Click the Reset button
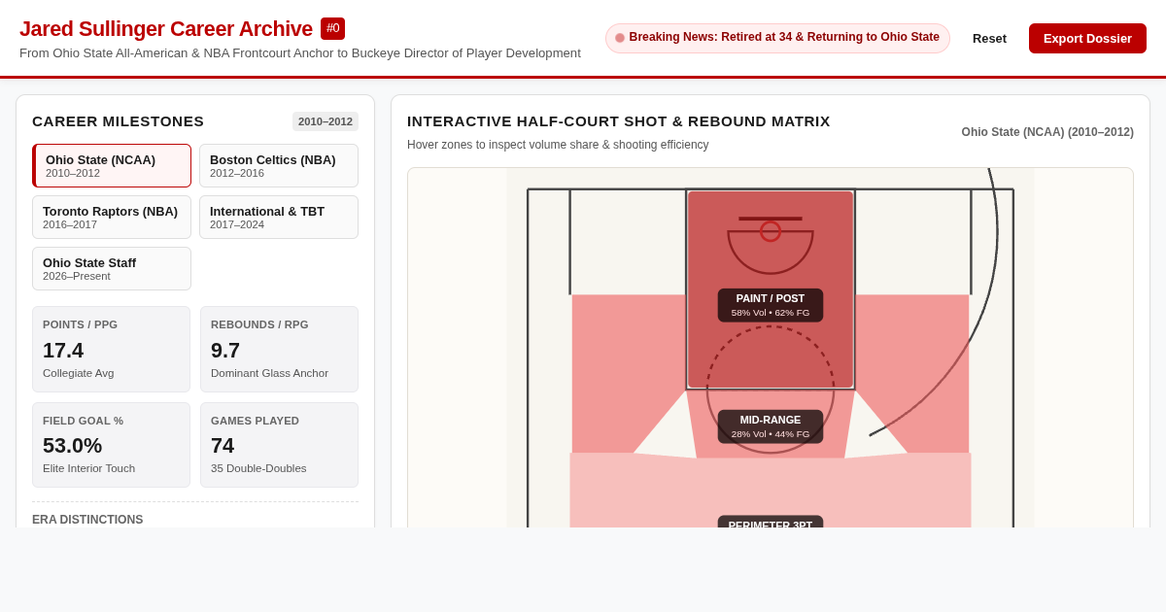The height and width of the screenshot is (612, 1166). click(989, 38)
